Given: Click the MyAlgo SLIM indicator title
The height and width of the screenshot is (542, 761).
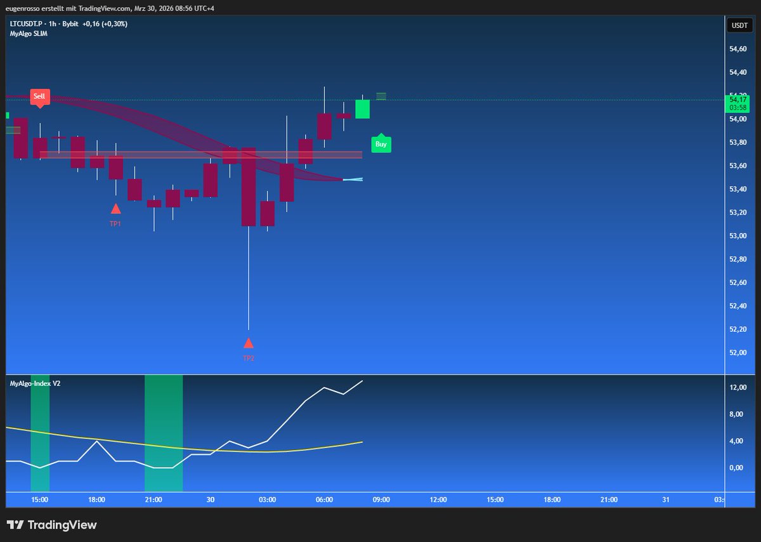Looking at the screenshot, I should (x=29, y=34).
